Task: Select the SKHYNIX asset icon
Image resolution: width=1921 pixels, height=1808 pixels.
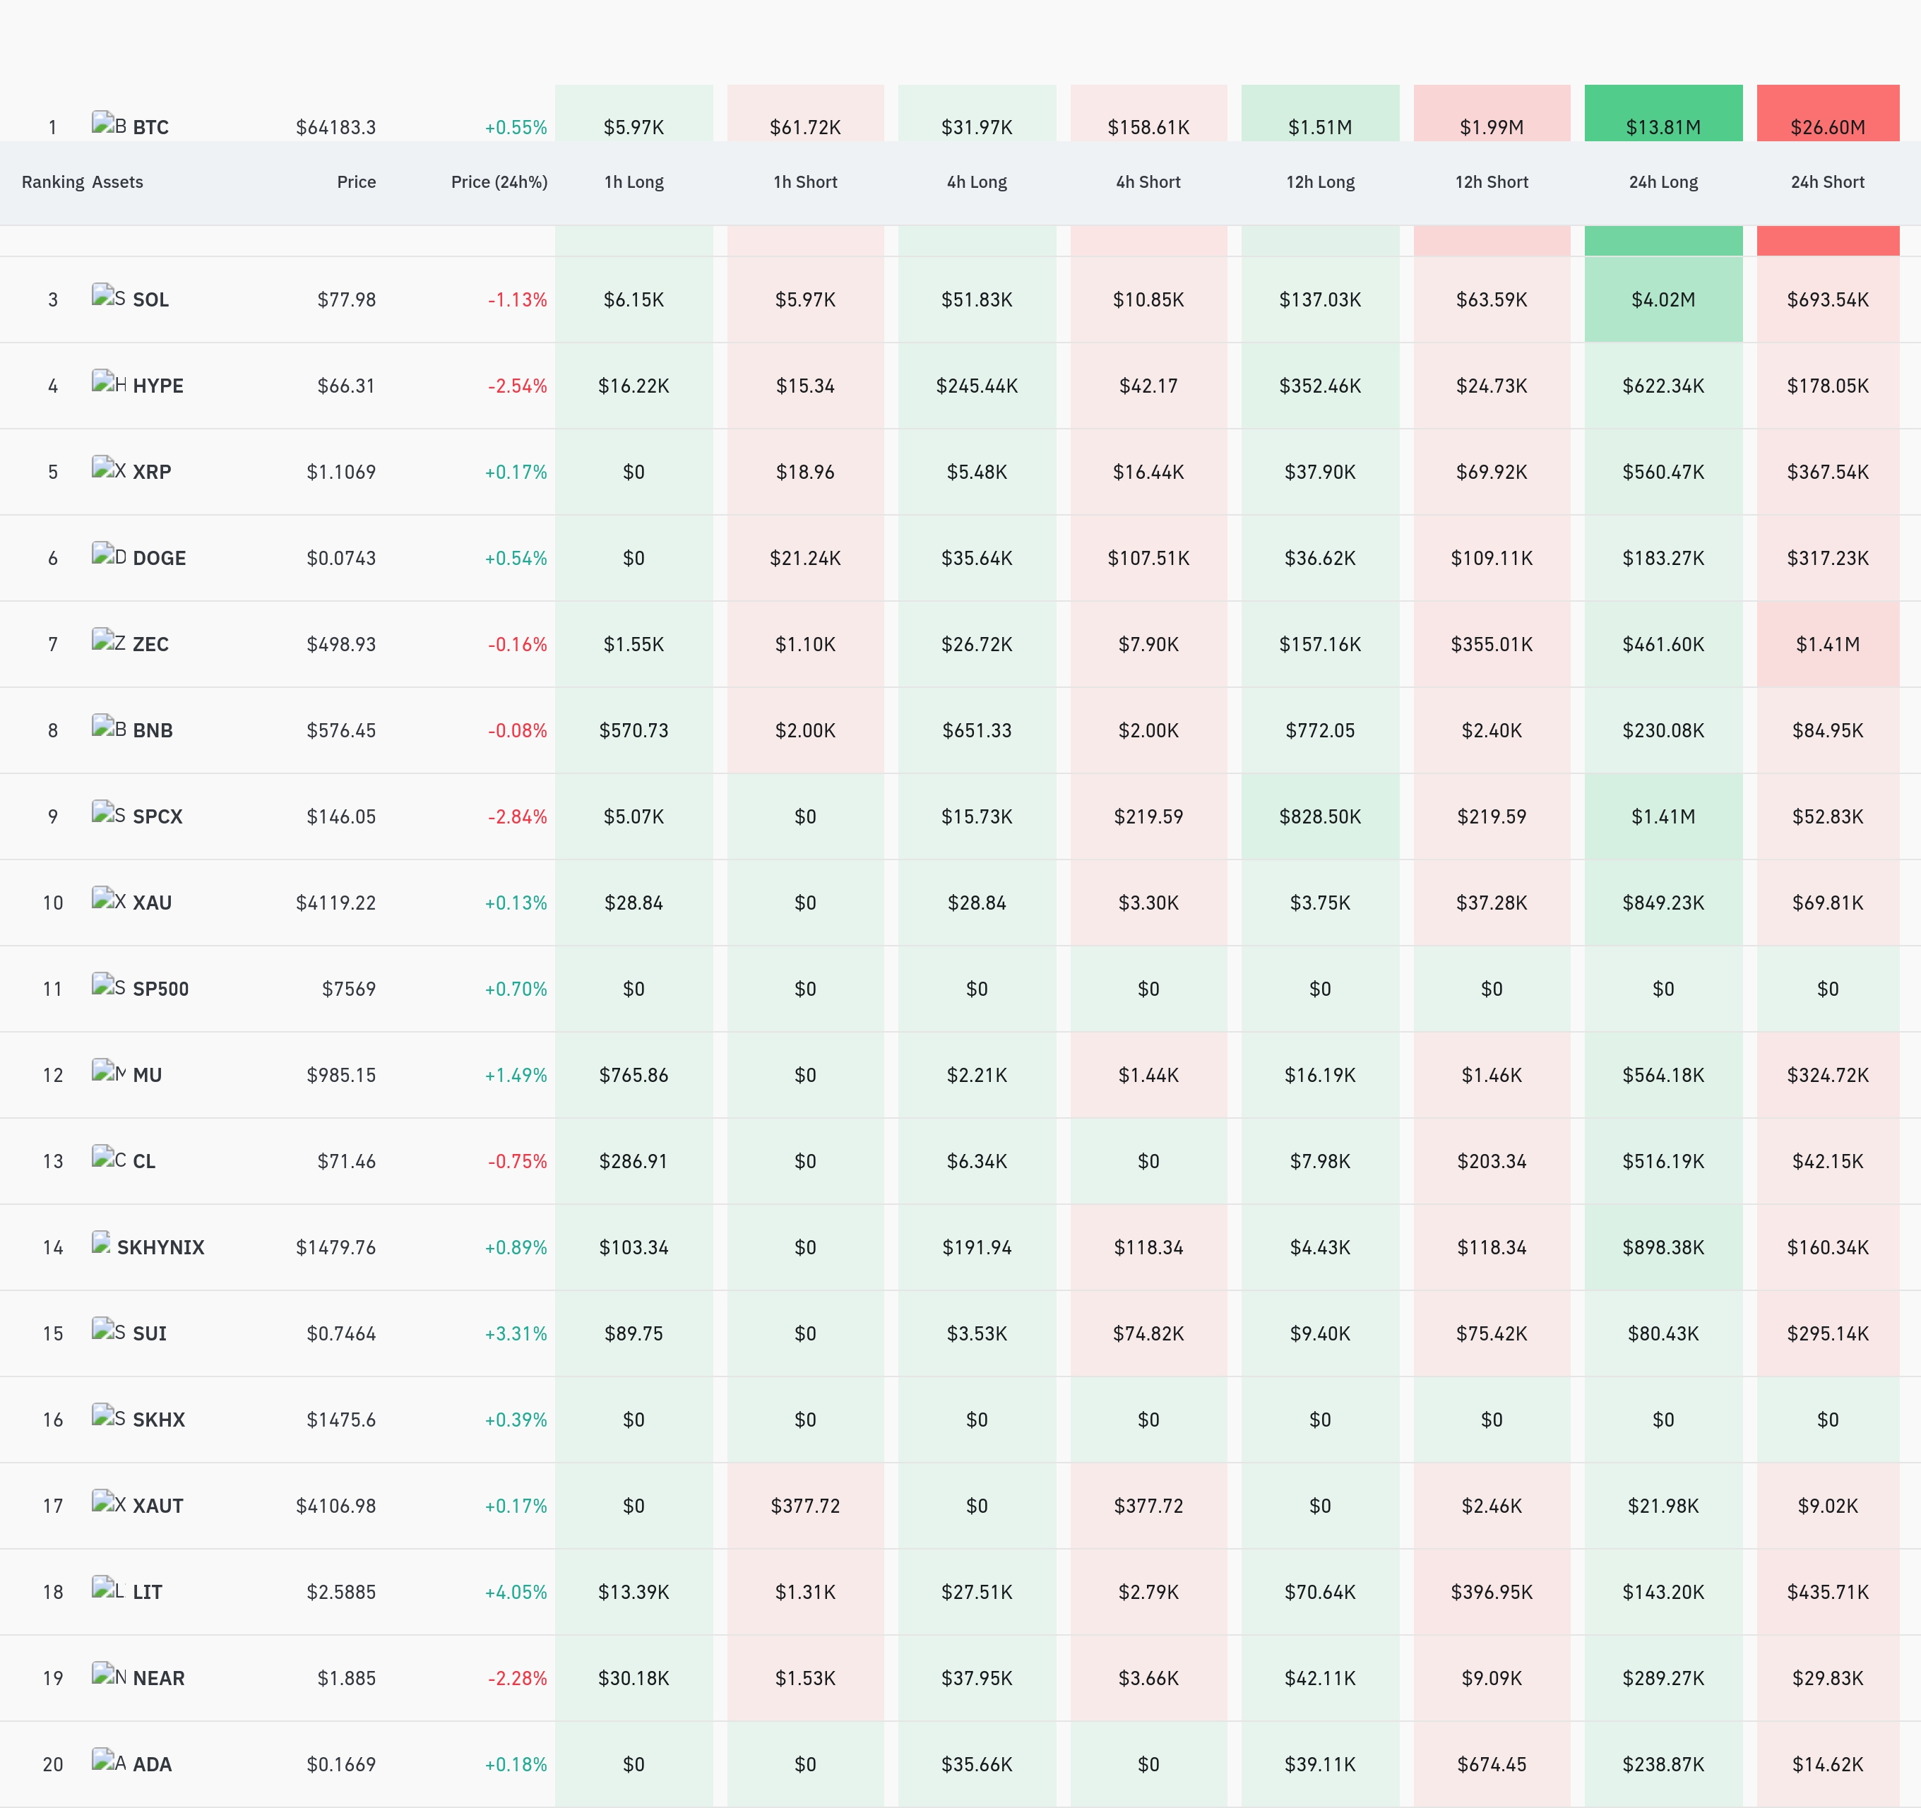Action: [102, 1244]
